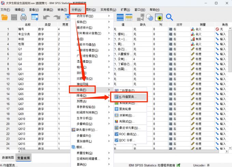Open the 帮助(H) menu
The width and height of the screenshot is (232, 167).
coord(155,10)
